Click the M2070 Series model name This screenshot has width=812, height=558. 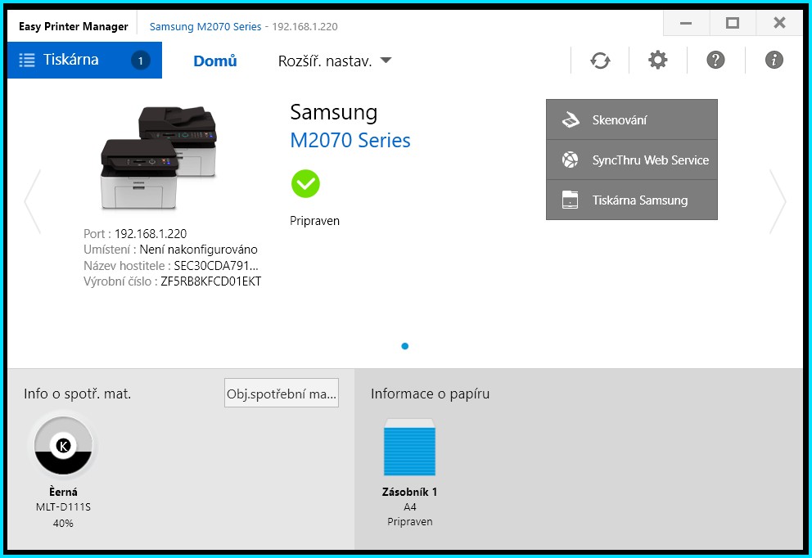[x=350, y=140]
